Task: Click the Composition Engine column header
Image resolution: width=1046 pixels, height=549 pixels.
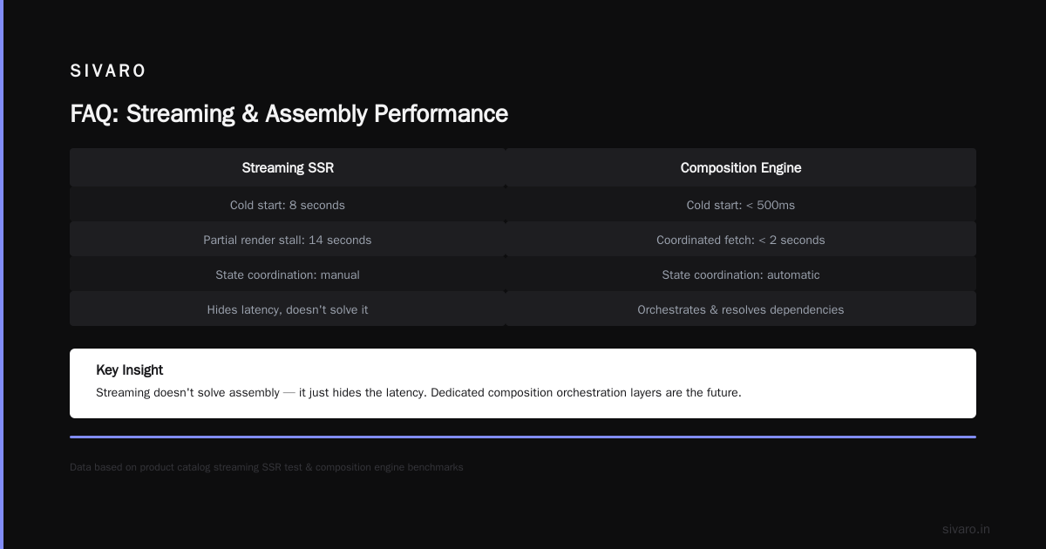Action: click(741, 167)
